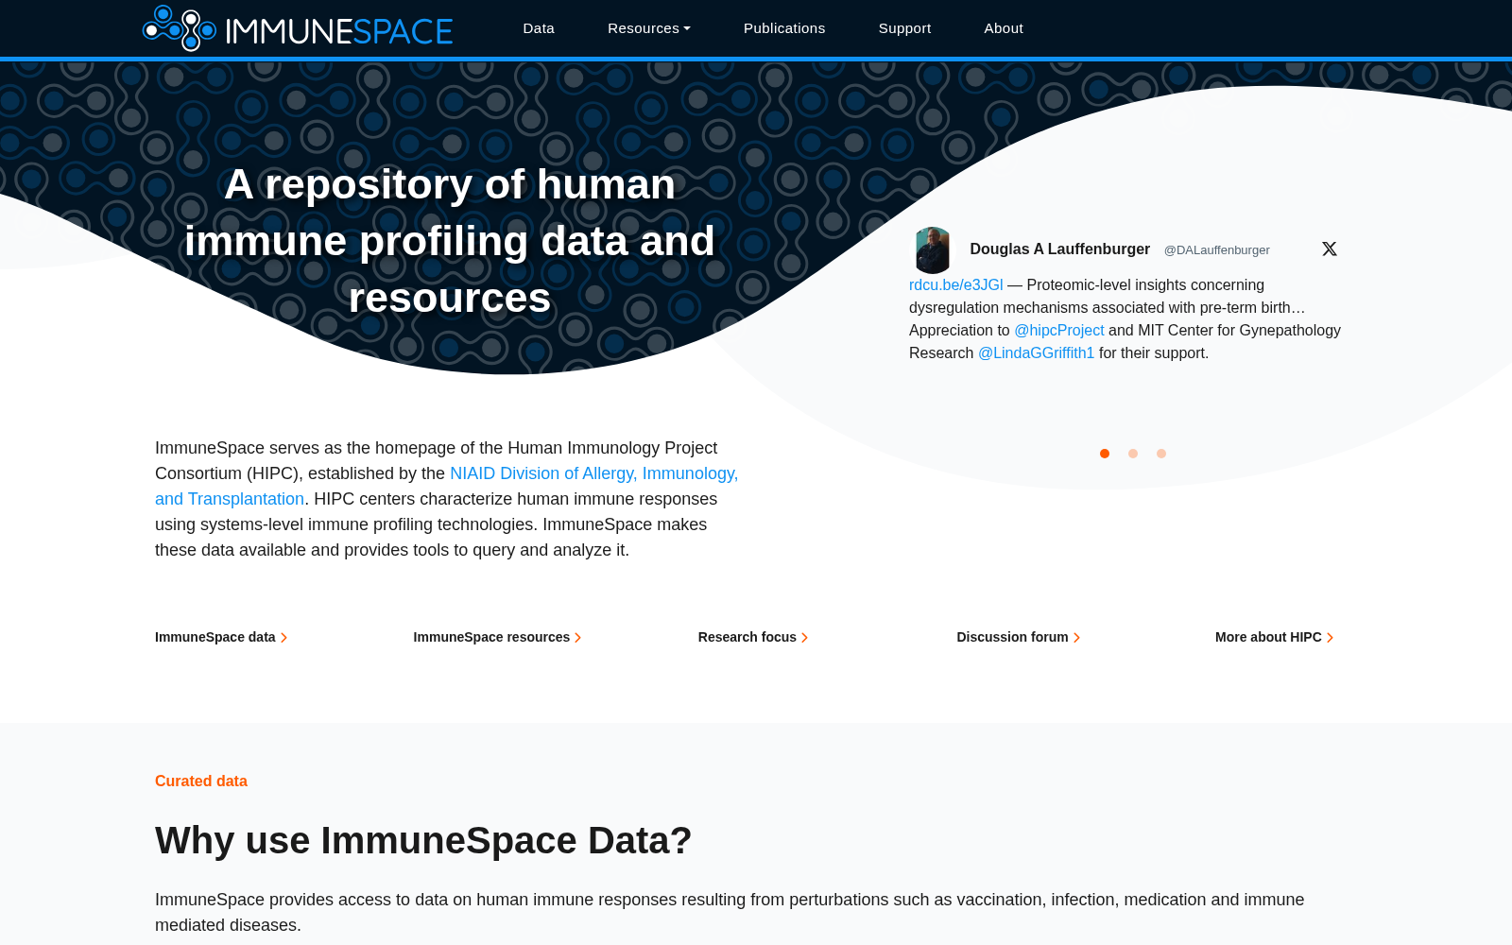Open the X (Twitter) icon on the tweet
Image resolution: width=1512 pixels, height=945 pixels.
click(1330, 249)
